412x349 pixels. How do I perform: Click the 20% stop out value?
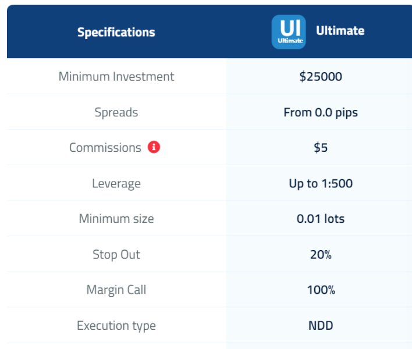321,255
